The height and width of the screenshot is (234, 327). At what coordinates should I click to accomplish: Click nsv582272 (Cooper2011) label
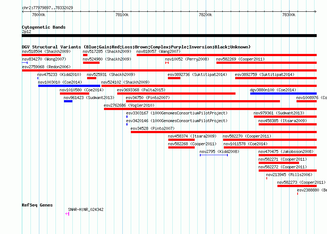283,167
